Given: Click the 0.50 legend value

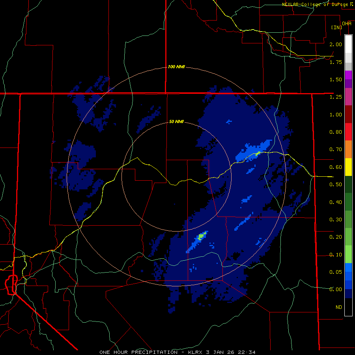Looking at the screenshot, I should click(336, 185).
